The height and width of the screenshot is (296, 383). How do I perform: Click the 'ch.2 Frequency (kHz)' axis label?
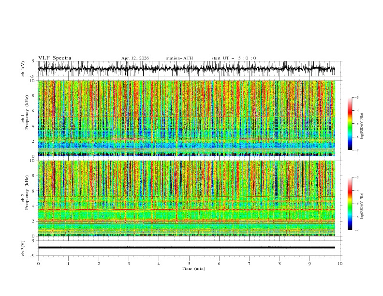pos(25,192)
